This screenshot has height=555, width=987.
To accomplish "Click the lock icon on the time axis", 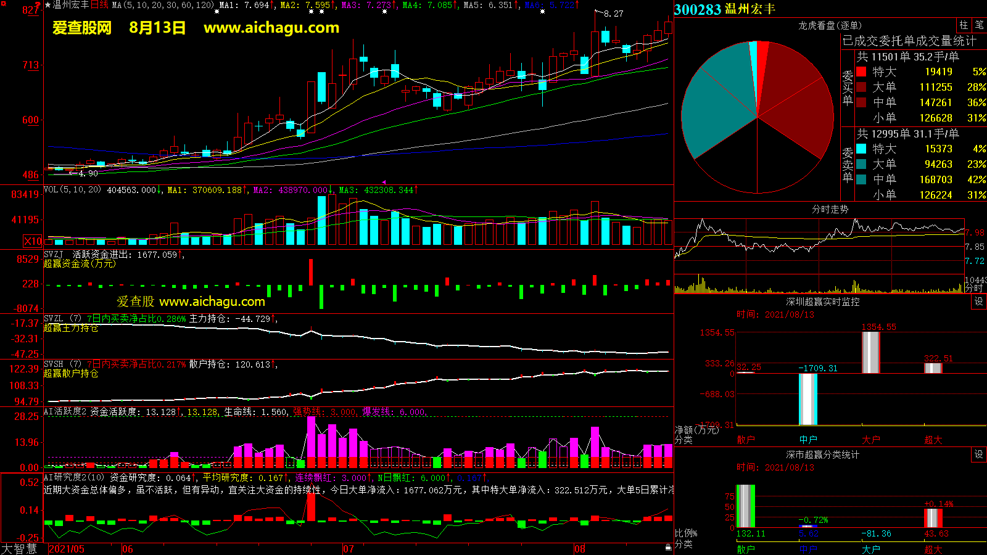I will (x=668, y=548).
